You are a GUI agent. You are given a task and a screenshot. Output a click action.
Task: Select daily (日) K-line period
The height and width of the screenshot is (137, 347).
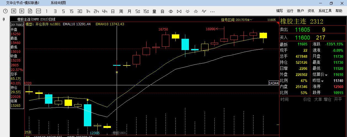[113, 11]
